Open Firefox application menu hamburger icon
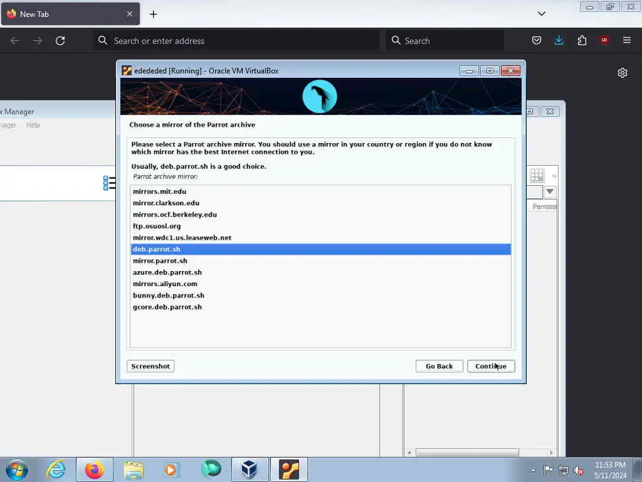Screen dimensions: 642x482 click(x=626, y=40)
